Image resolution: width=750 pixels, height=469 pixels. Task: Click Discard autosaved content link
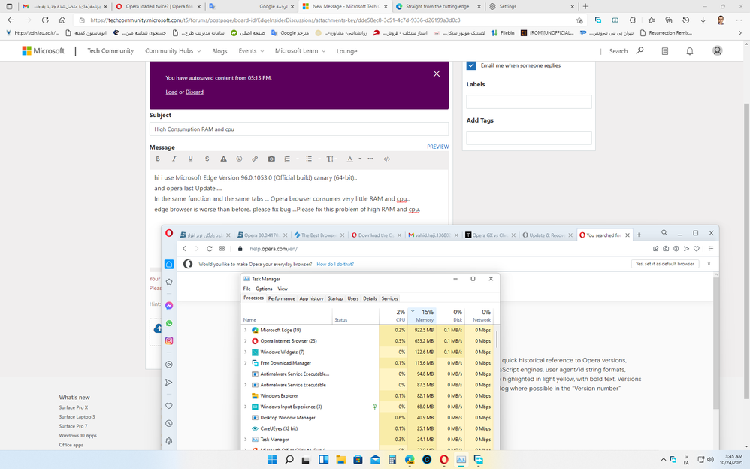tap(194, 92)
